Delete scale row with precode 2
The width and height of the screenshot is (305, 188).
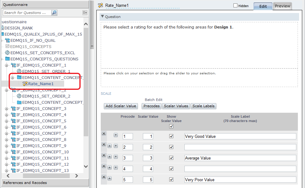(104, 144)
